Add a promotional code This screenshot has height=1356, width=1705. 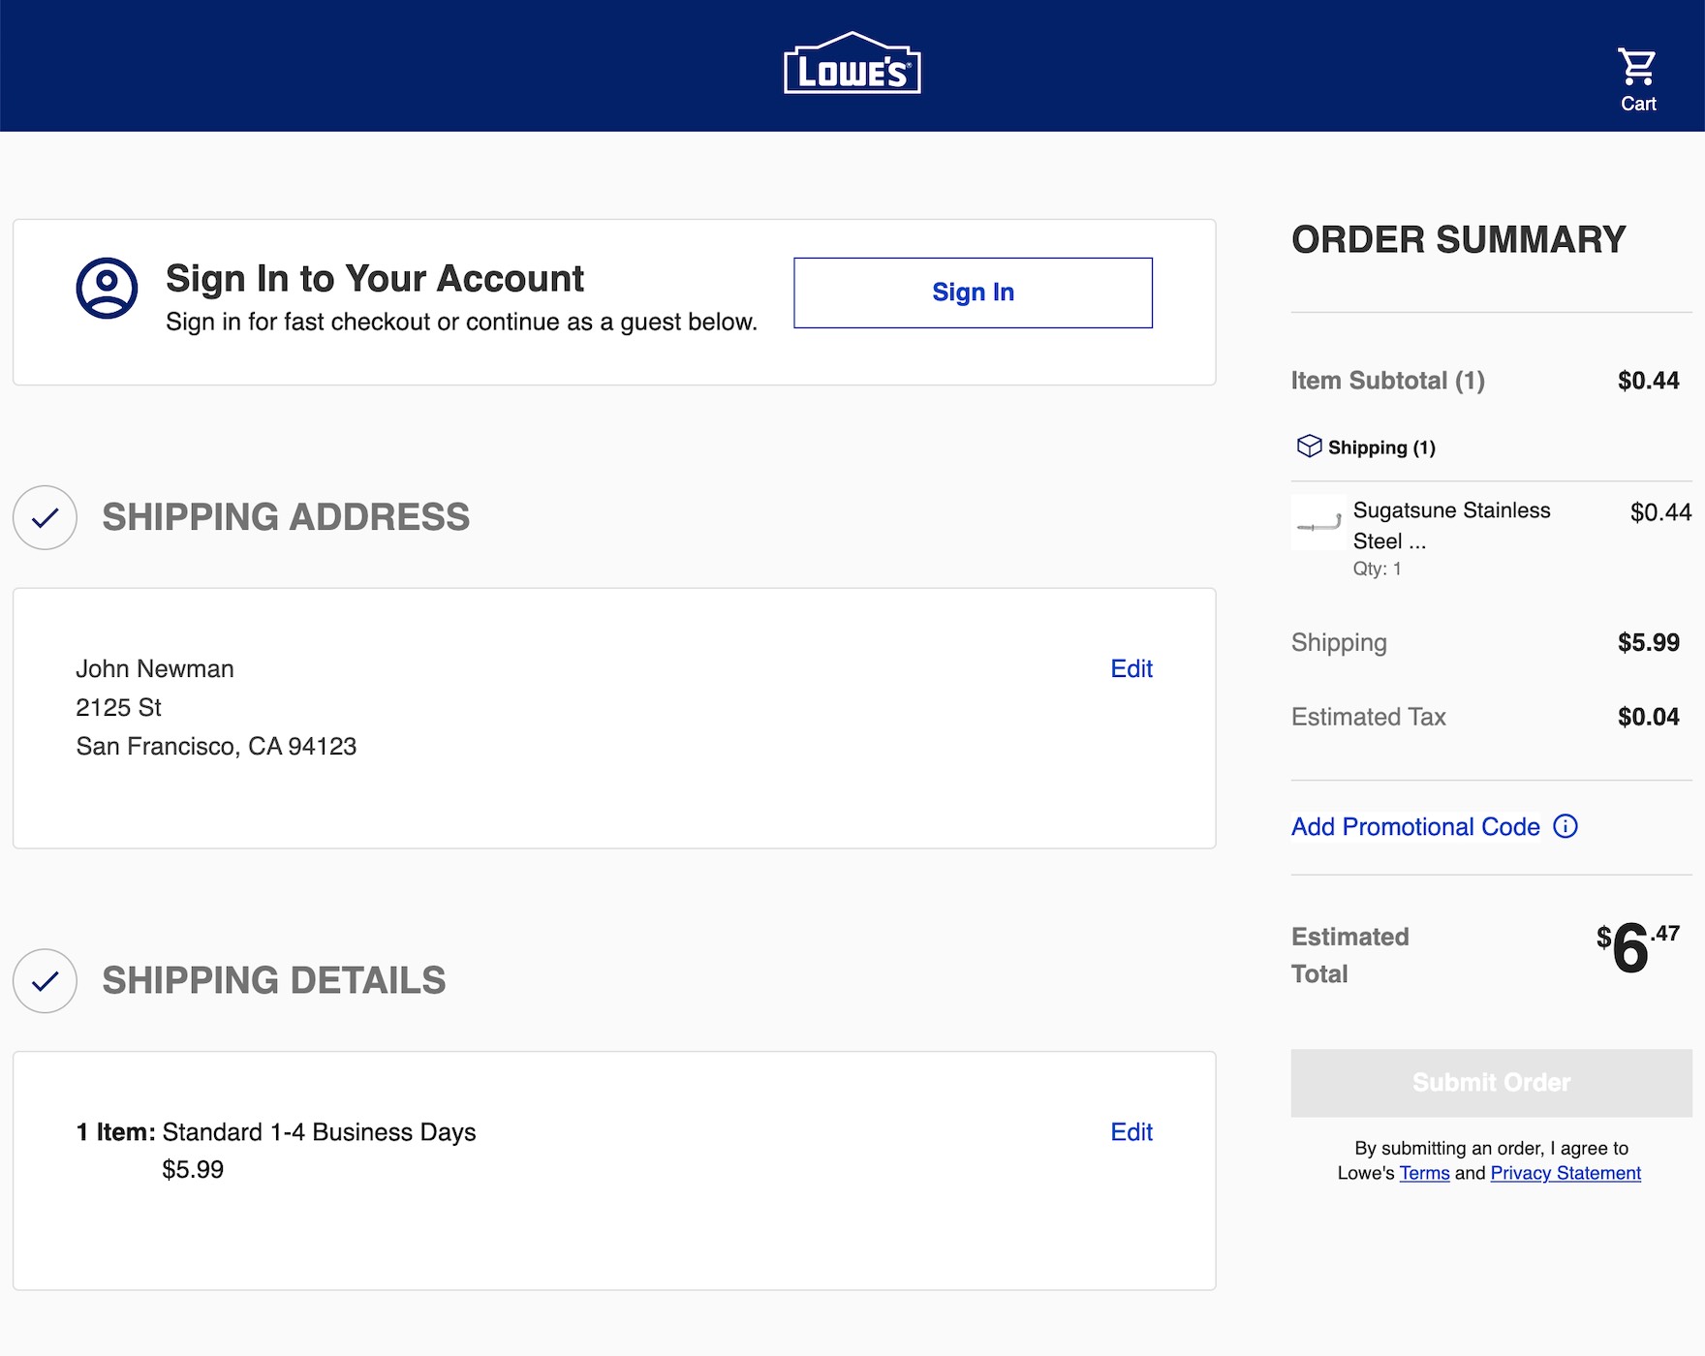(1414, 826)
